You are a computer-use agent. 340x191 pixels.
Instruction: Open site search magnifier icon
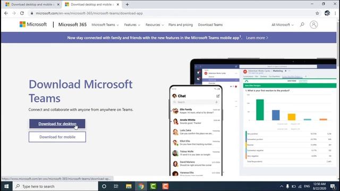coord(302,24)
